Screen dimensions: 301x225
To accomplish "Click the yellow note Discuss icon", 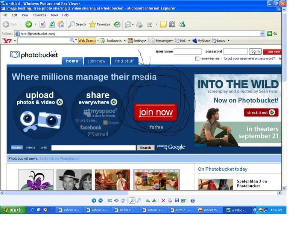I will pyautogui.click(x=163, y=24).
